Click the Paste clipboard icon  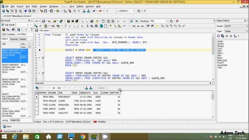click(x=96, y=26)
